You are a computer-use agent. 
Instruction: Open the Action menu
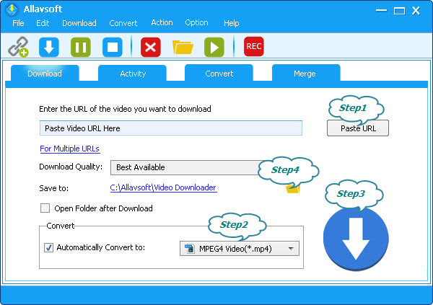pyautogui.click(x=162, y=22)
